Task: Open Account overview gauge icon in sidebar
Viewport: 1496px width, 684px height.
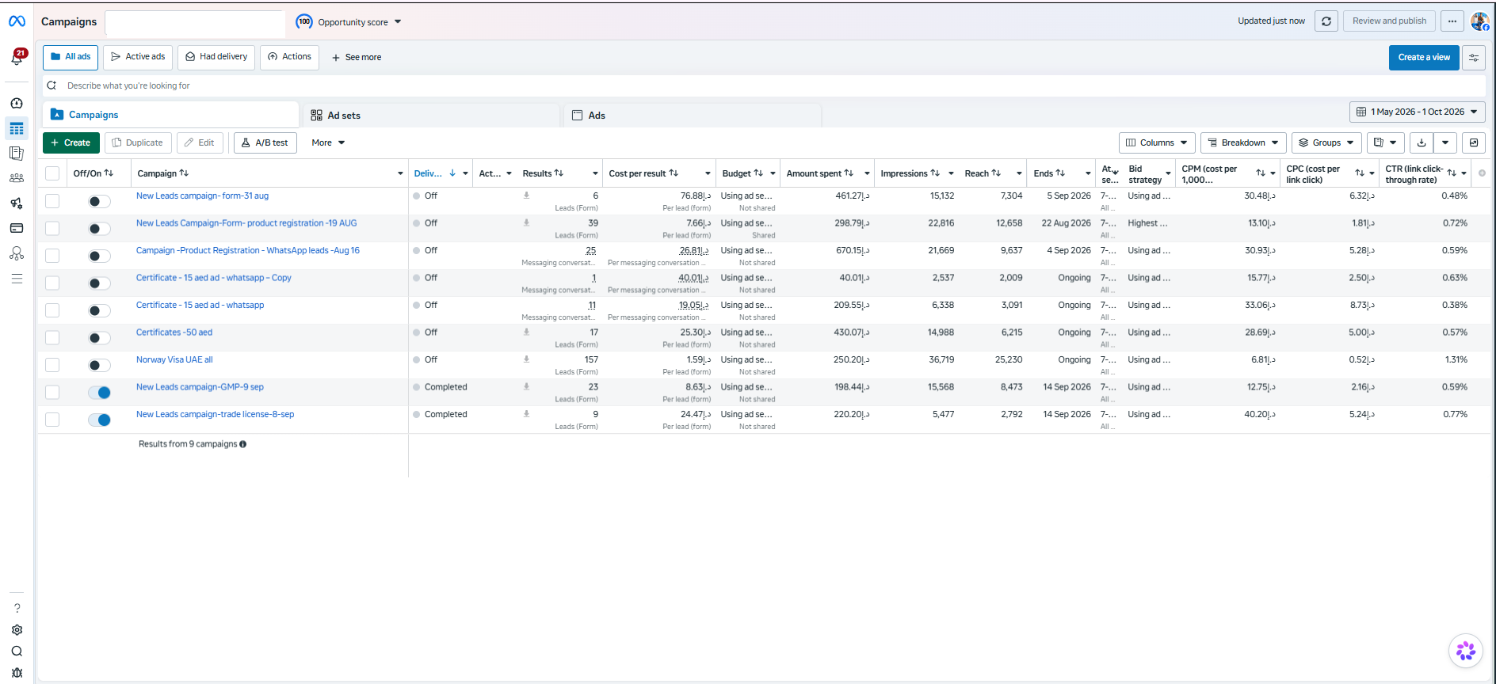Action: [17, 103]
